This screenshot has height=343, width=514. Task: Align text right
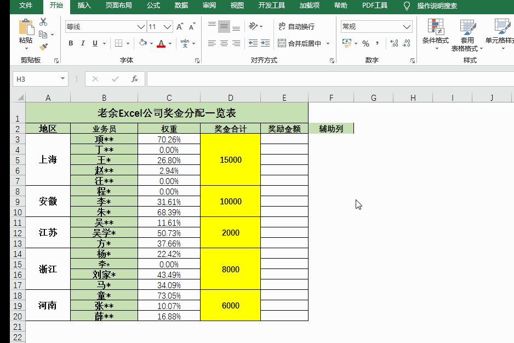pyautogui.click(x=236, y=43)
